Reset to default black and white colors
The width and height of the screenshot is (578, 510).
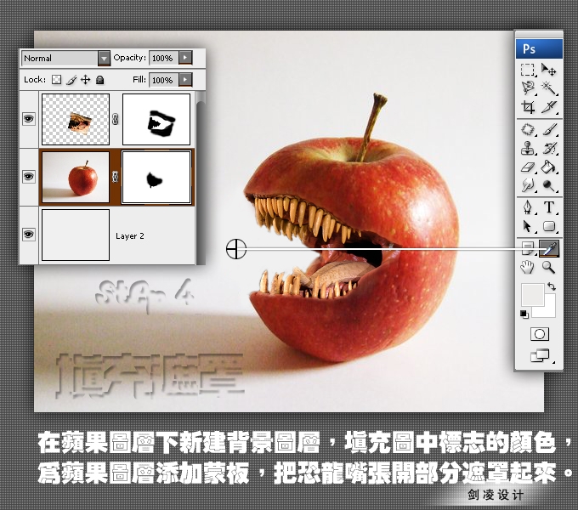pyautogui.click(x=524, y=314)
